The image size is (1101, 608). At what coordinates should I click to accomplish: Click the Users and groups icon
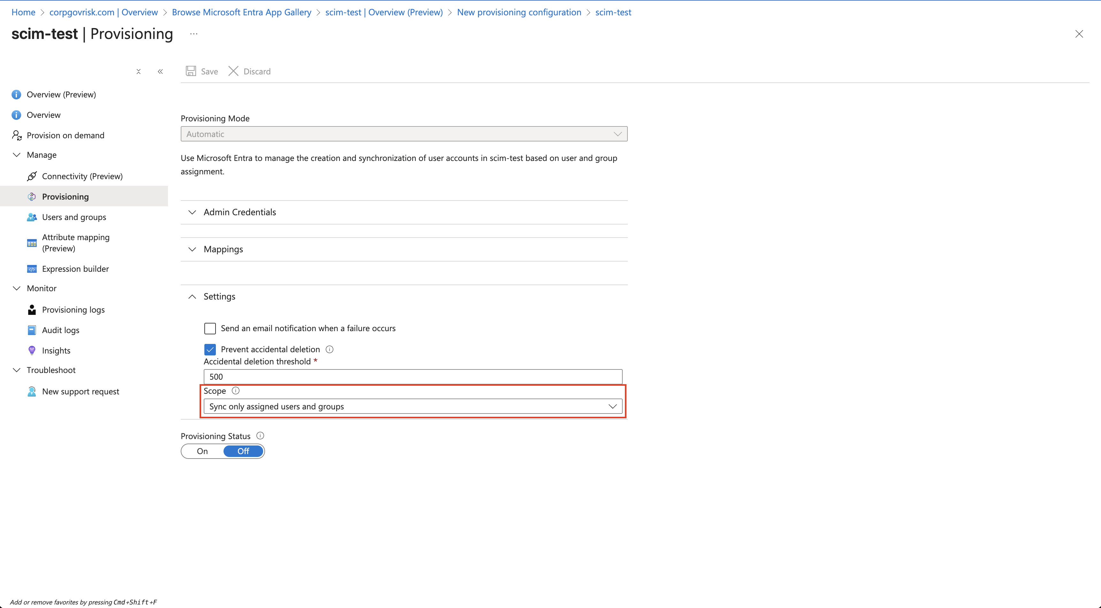click(32, 217)
